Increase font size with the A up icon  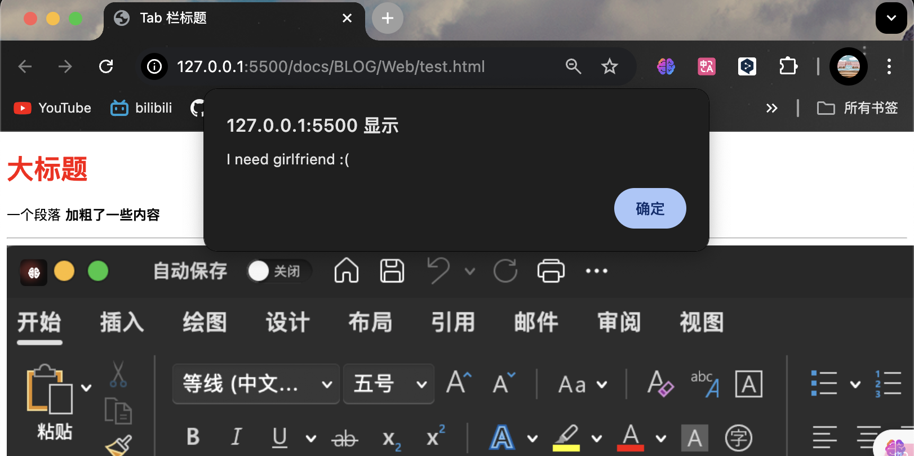(459, 383)
